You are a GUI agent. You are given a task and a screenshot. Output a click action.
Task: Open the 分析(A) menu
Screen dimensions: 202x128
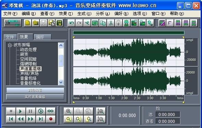coord(103,13)
